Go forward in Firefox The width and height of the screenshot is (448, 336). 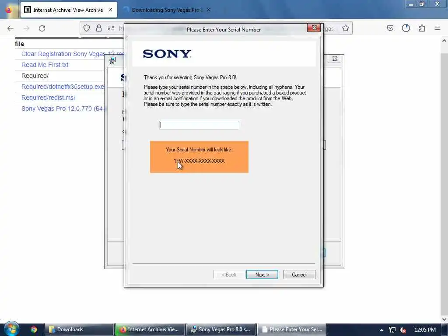coord(26,28)
